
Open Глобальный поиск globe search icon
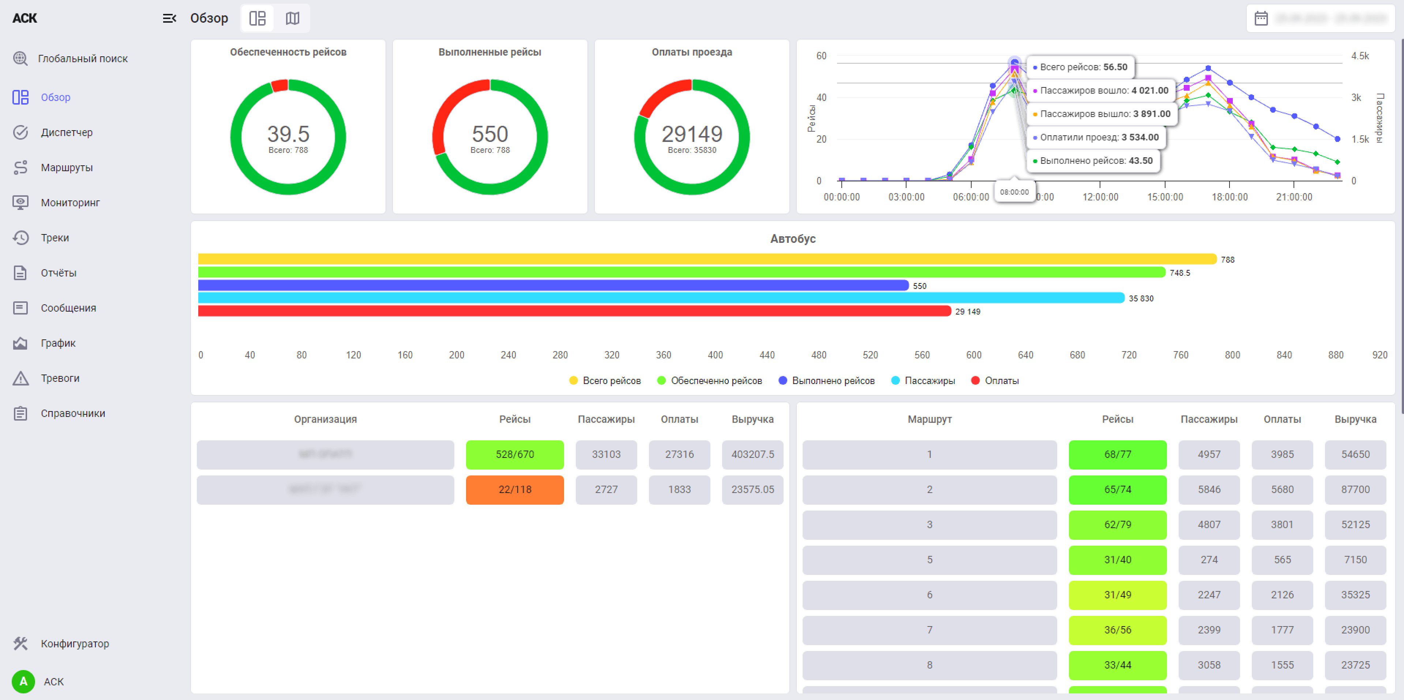coord(20,58)
